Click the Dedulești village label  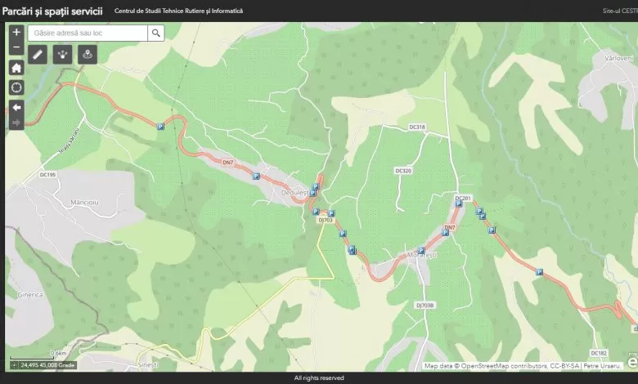tap(295, 193)
